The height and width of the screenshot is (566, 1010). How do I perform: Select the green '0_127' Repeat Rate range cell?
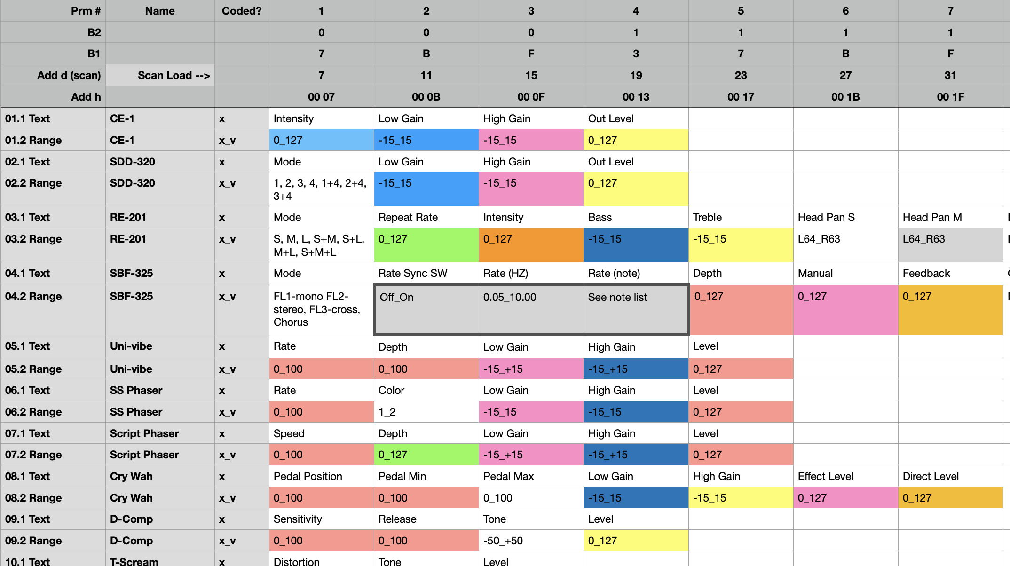[426, 245]
